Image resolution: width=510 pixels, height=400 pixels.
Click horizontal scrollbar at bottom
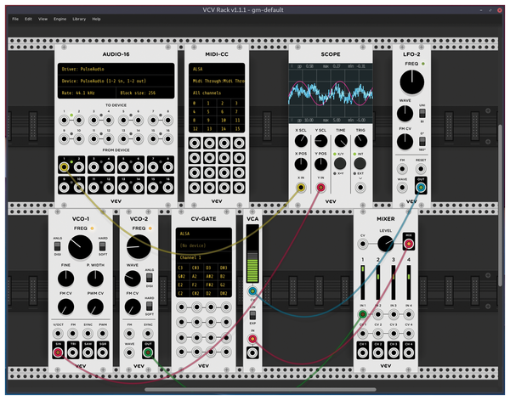point(260,389)
